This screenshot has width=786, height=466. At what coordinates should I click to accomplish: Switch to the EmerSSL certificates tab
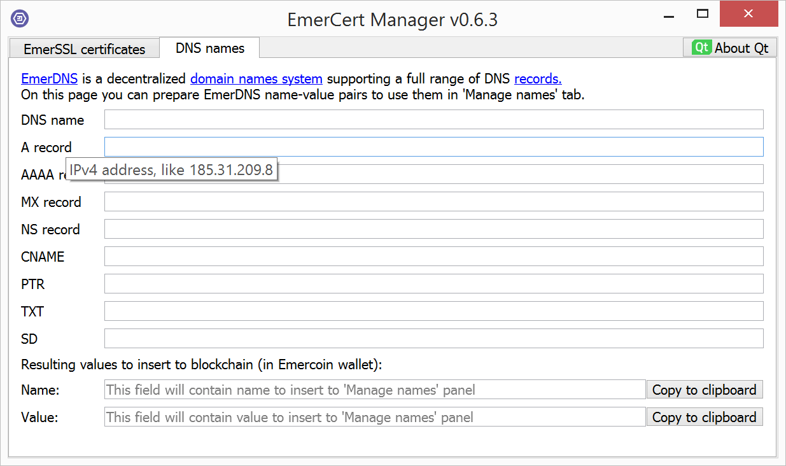[x=84, y=49]
